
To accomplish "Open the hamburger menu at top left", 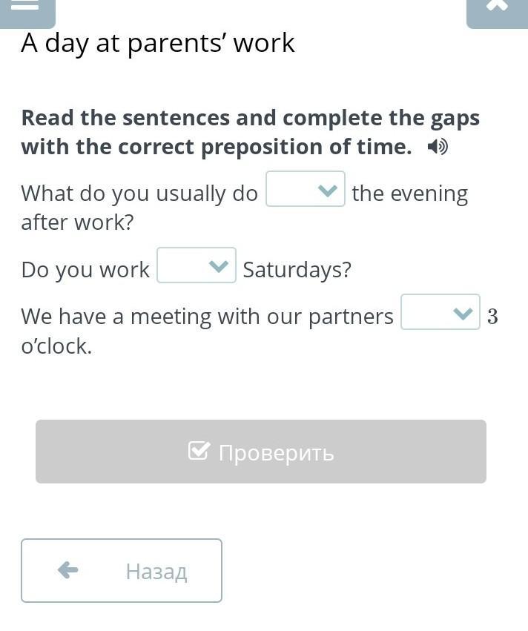I will [x=26, y=7].
